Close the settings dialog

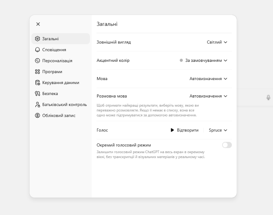pos(38,24)
